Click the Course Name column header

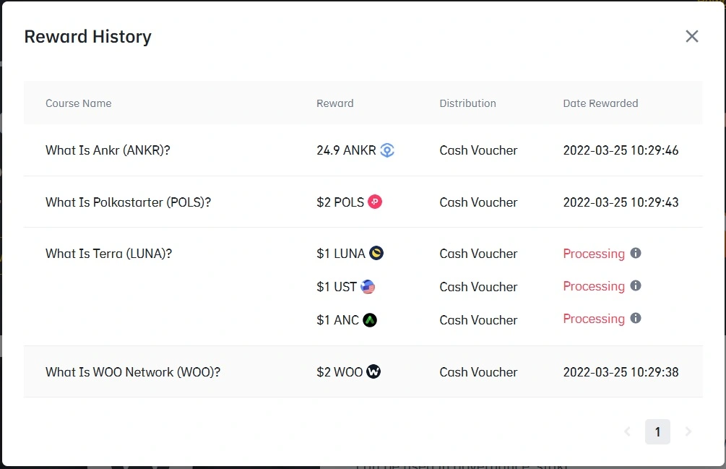(x=78, y=103)
